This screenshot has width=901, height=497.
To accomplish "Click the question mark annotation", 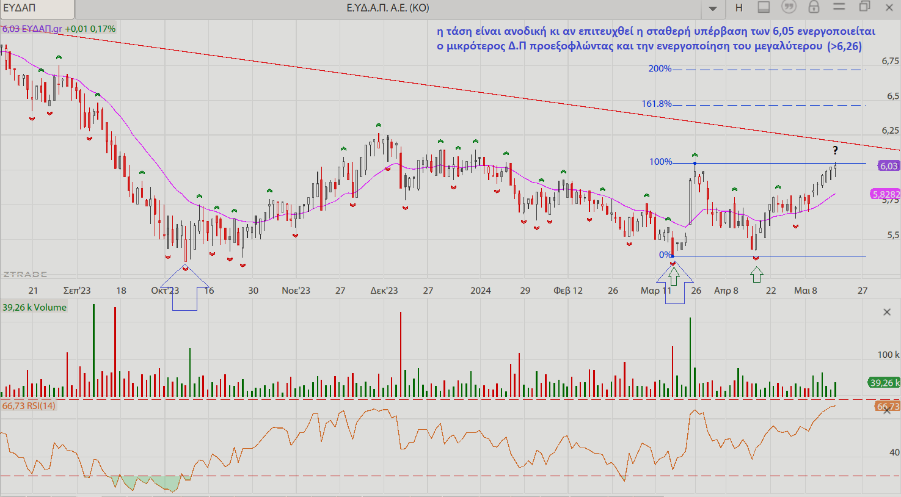I will (x=835, y=150).
